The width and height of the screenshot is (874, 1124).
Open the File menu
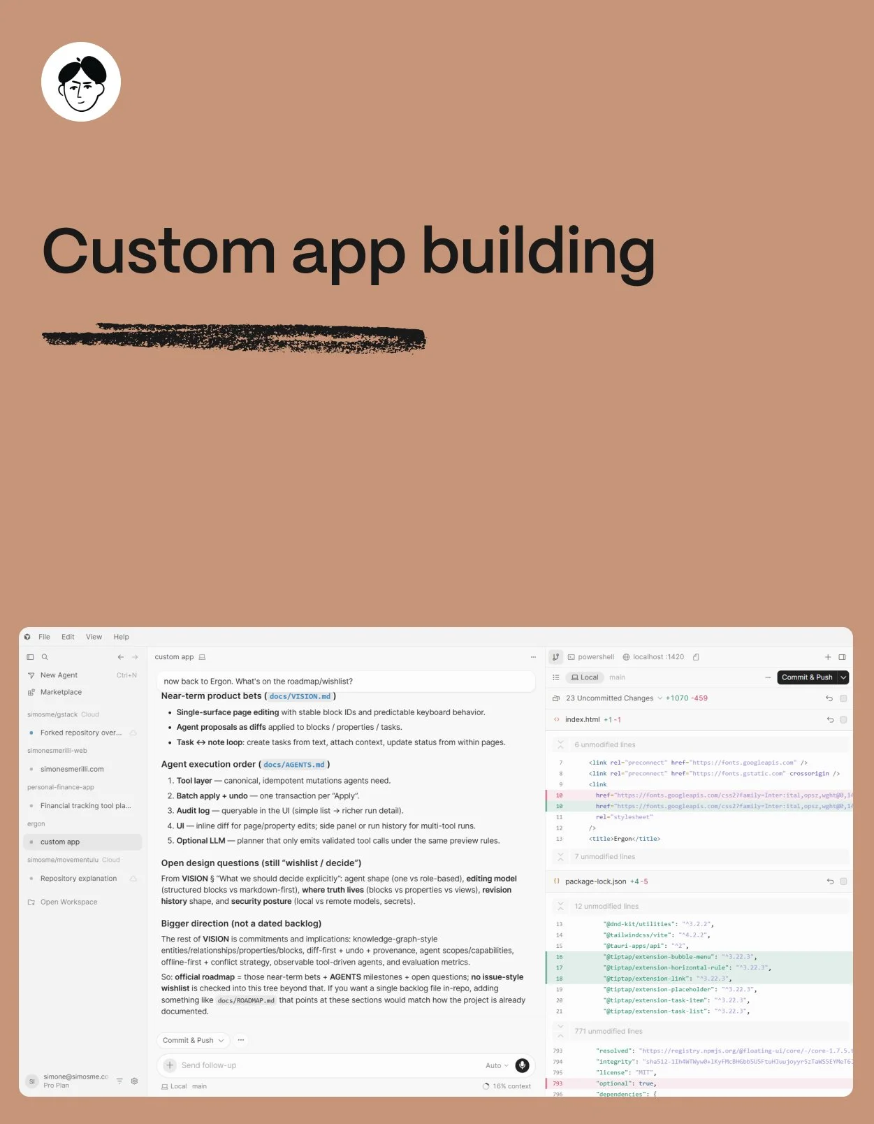click(x=44, y=637)
